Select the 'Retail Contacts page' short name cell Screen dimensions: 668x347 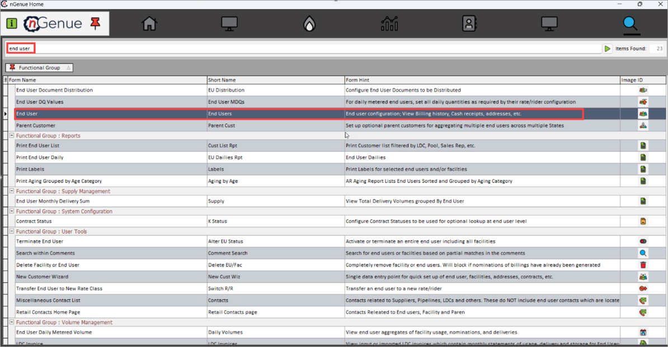click(276, 312)
